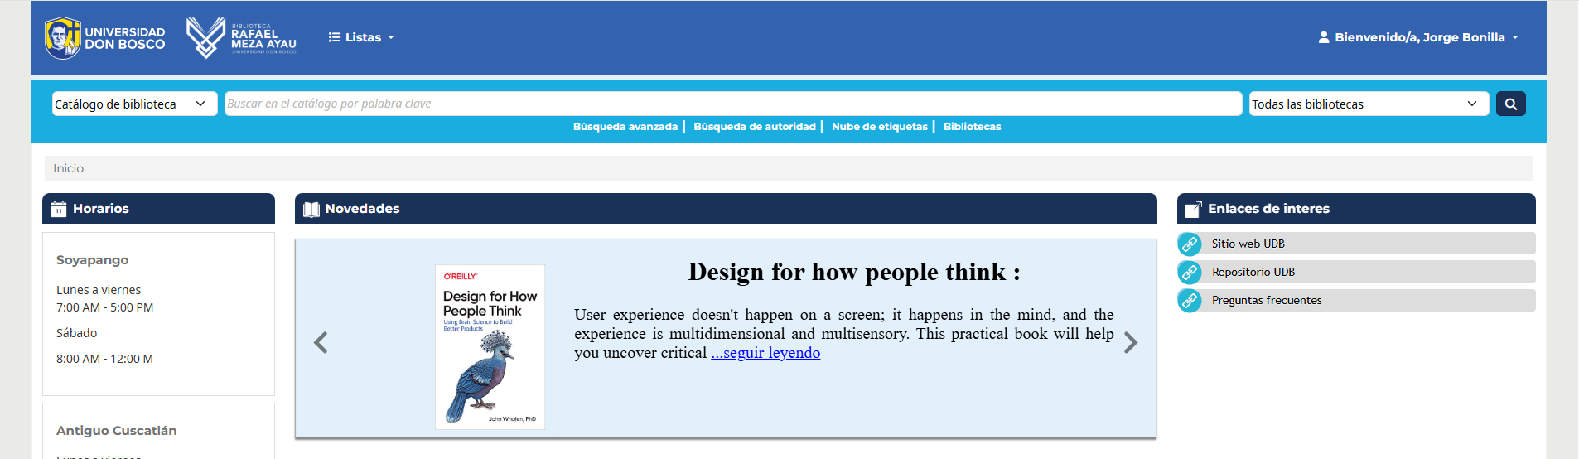Screen dimensions: 1579x459
Task: Click the Inicio breadcrumb
Action: pyautogui.click(x=69, y=168)
